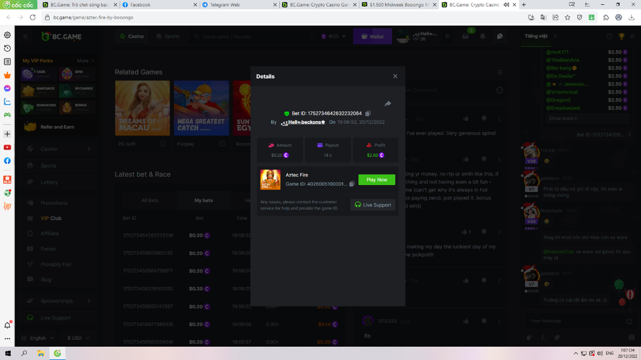Image resolution: width=641 pixels, height=360 pixels.
Task: Close the bet Details dialog
Action: (395, 76)
